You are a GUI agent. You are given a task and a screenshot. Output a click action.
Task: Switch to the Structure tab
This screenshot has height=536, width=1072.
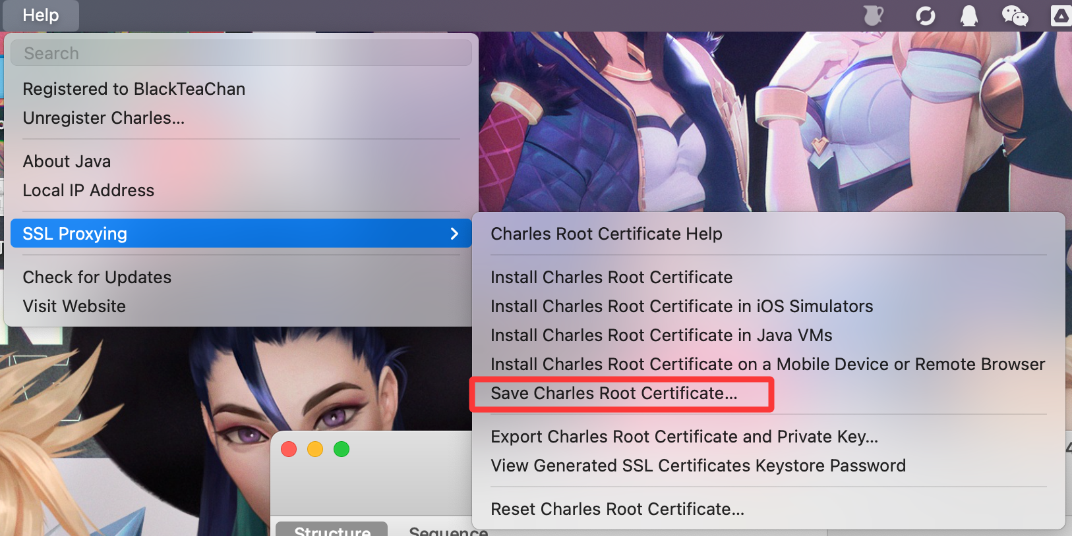pos(332,529)
